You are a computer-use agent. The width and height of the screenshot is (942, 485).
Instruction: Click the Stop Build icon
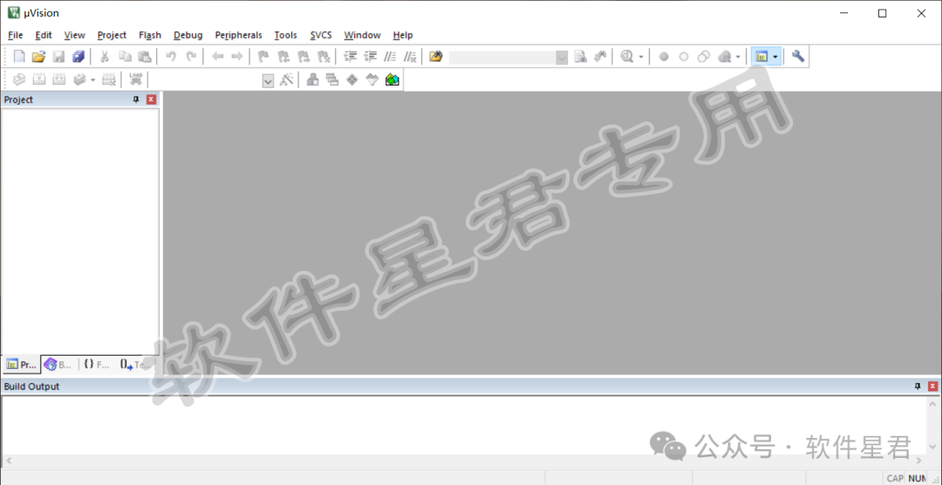coord(109,79)
